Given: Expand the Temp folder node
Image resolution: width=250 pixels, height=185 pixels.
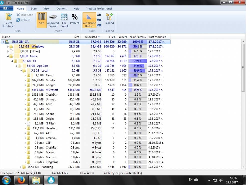Looking at the screenshot, I should [25, 75].
